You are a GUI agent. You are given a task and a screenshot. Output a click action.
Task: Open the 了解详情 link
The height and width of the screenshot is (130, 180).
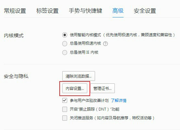tap(119, 101)
